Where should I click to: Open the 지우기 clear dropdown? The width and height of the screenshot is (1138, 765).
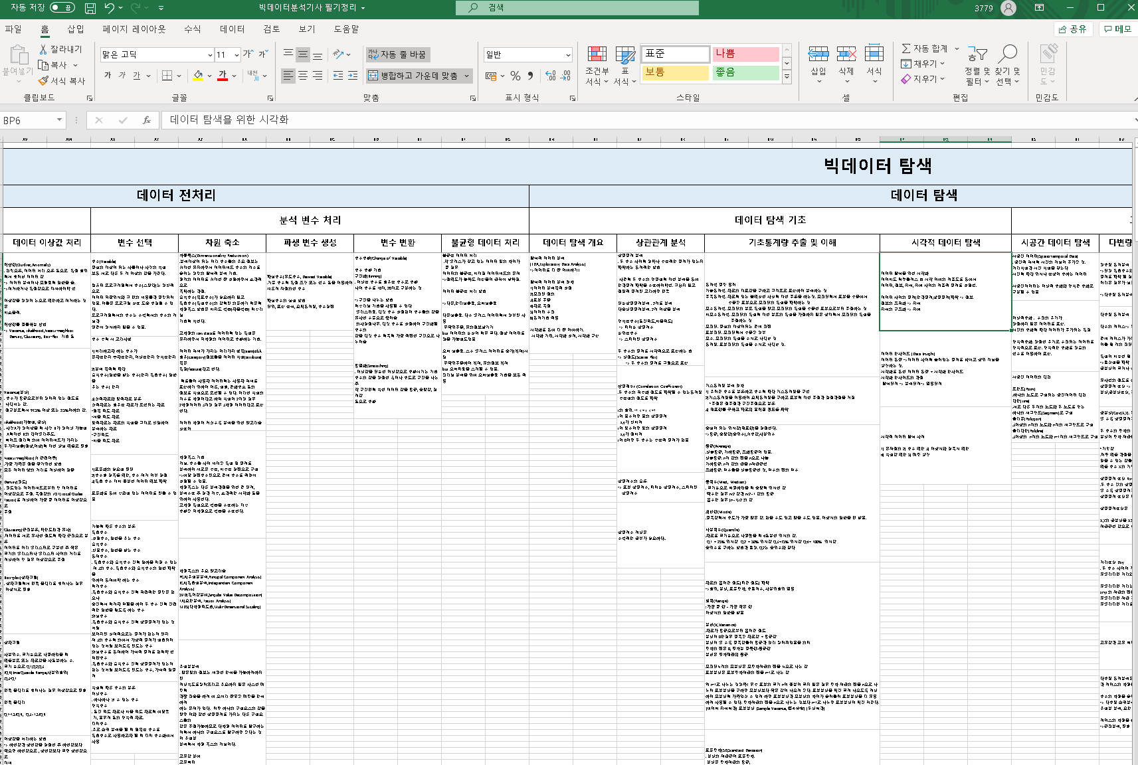pyautogui.click(x=923, y=79)
